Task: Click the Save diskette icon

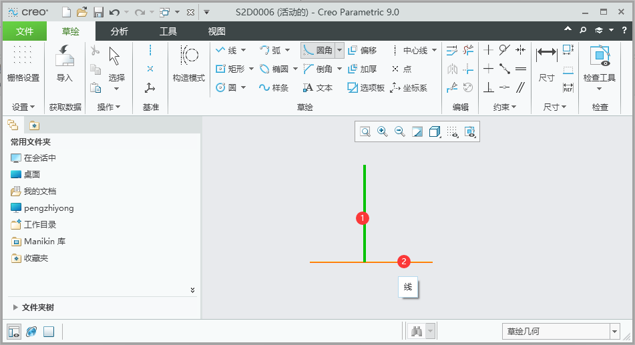Action: coord(98,12)
